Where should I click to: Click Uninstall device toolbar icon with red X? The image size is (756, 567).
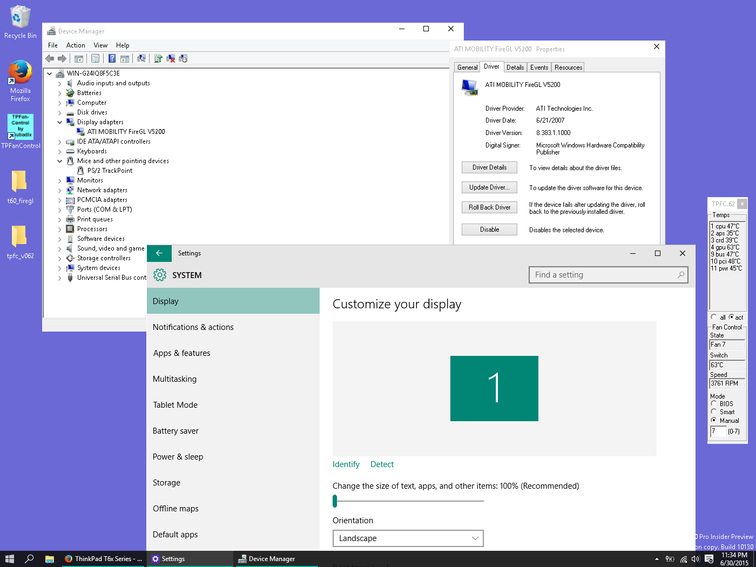pyautogui.click(x=171, y=58)
